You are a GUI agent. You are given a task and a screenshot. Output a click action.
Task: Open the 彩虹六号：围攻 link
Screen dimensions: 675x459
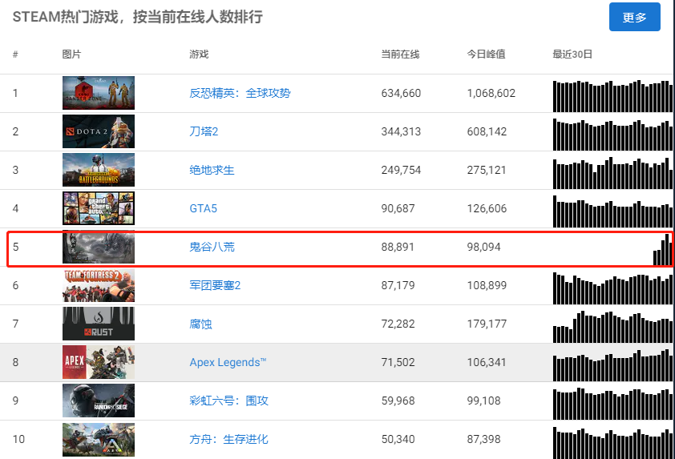(228, 401)
